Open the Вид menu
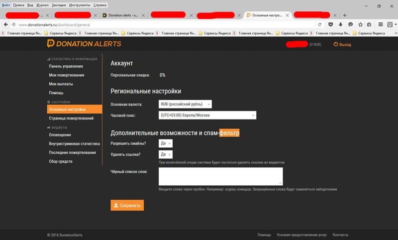 [30, 5]
